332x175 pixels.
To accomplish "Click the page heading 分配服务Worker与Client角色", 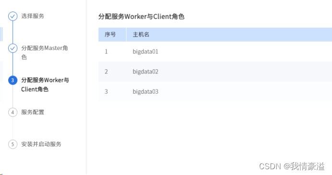I will click(142, 16).
